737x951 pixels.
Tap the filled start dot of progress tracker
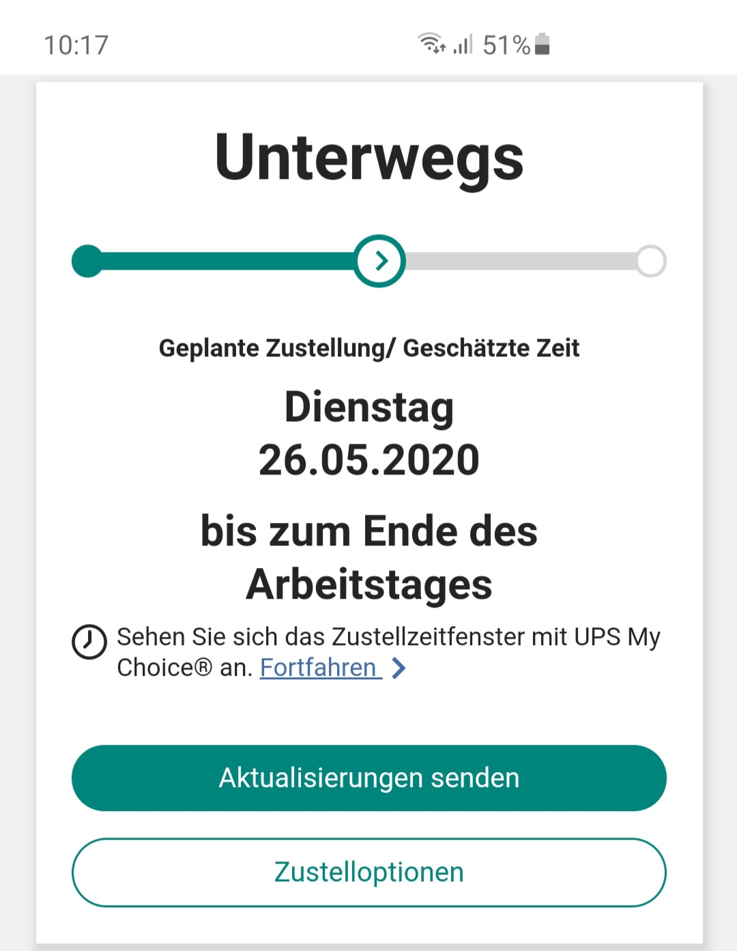[87, 261]
